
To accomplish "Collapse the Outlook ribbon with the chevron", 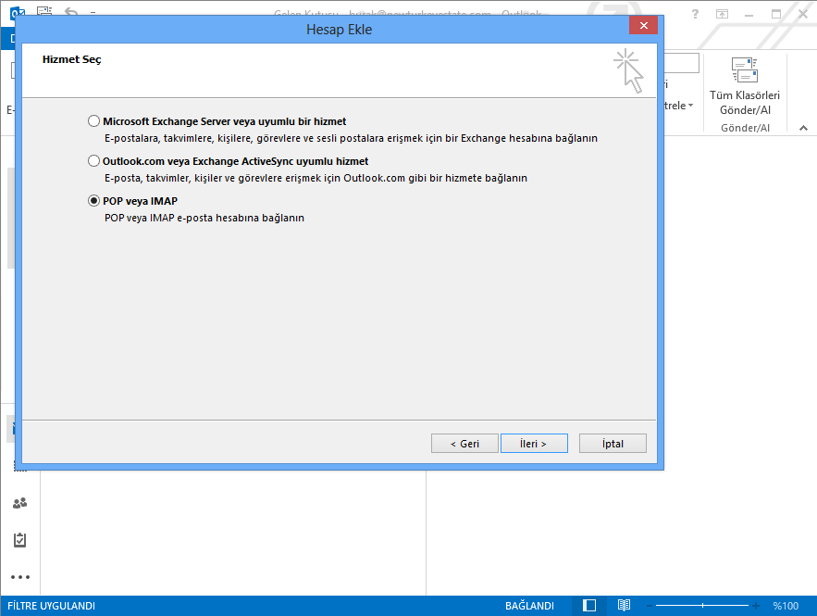I will [x=803, y=128].
